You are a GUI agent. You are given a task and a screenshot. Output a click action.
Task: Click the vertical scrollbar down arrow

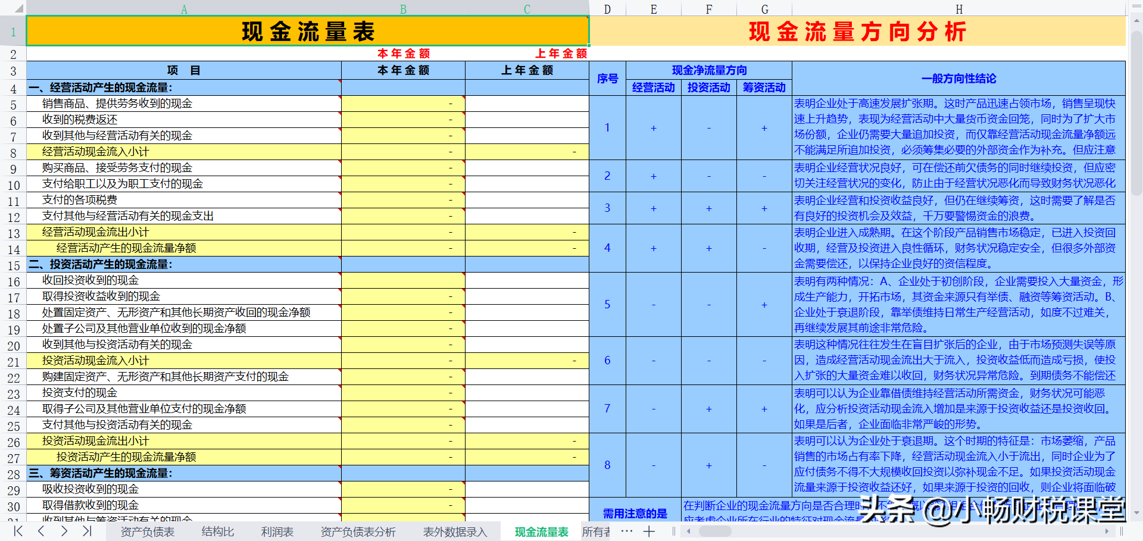pyautogui.click(x=1136, y=512)
